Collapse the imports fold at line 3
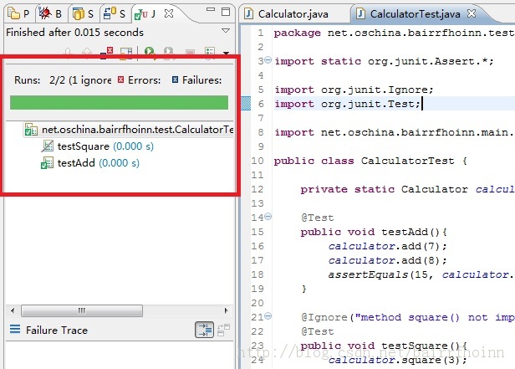This screenshot has width=515, height=369. (268, 60)
